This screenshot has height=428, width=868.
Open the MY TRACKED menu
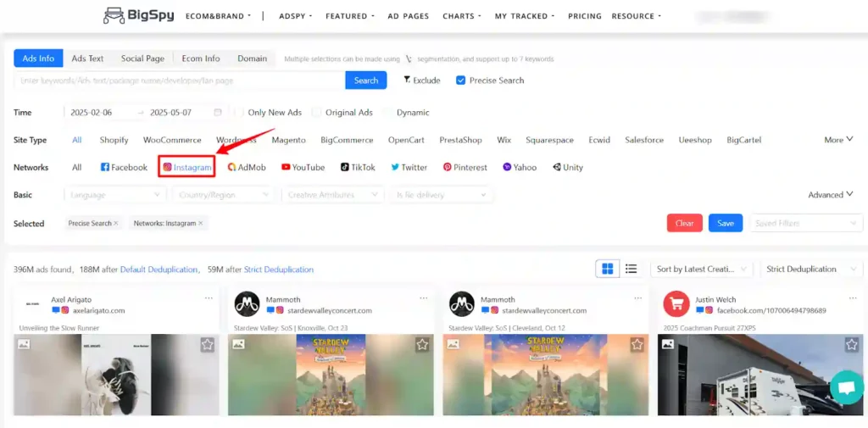pos(525,16)
